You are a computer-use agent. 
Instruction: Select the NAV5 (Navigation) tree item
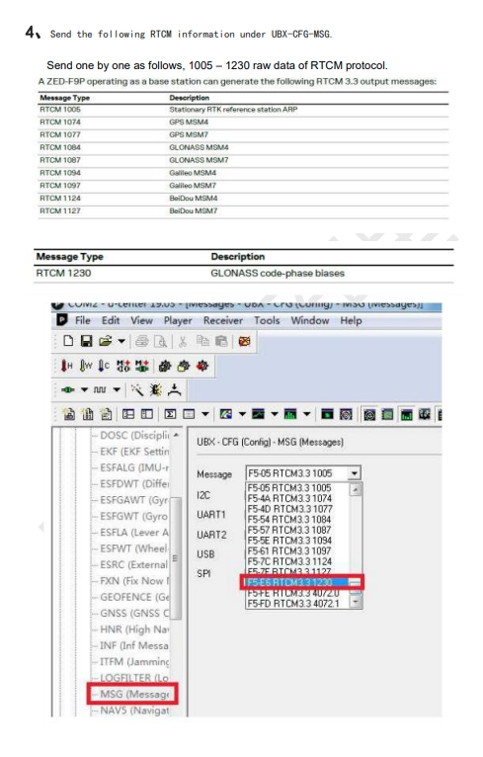point(134,711)
